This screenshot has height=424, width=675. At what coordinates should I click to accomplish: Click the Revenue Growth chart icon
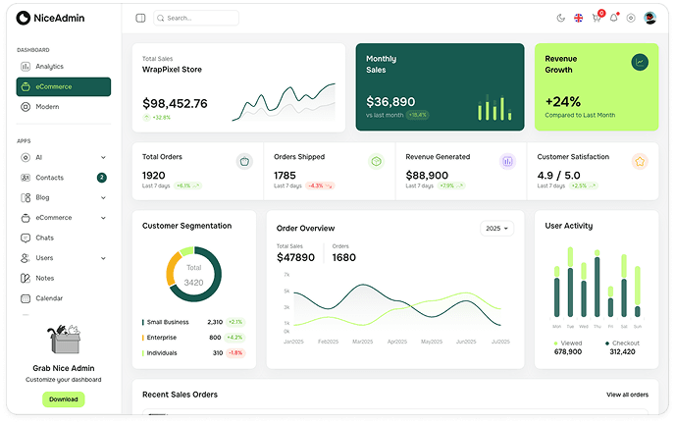(640, 62)
